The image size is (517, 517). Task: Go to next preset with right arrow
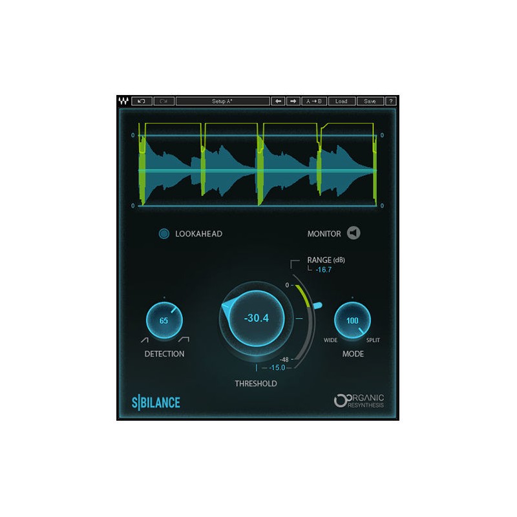[x=293, y=101]
